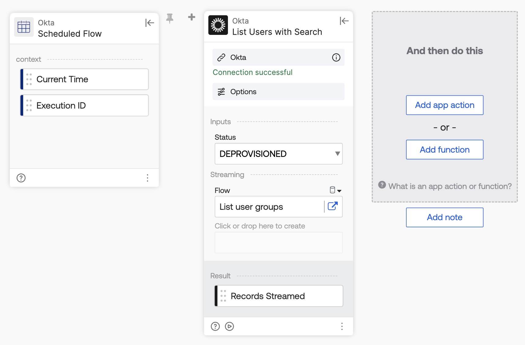Click the Add note button
The height and width of the screenshot is (345, 525).
point(445,217)
